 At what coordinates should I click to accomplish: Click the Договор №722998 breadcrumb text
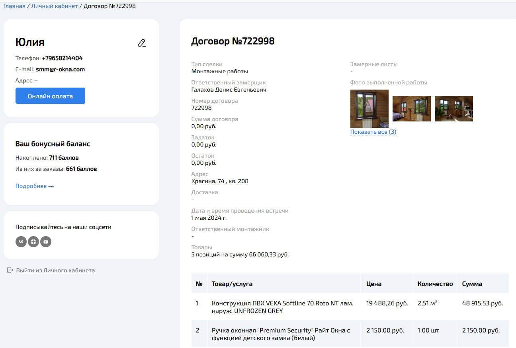(109, 6)
